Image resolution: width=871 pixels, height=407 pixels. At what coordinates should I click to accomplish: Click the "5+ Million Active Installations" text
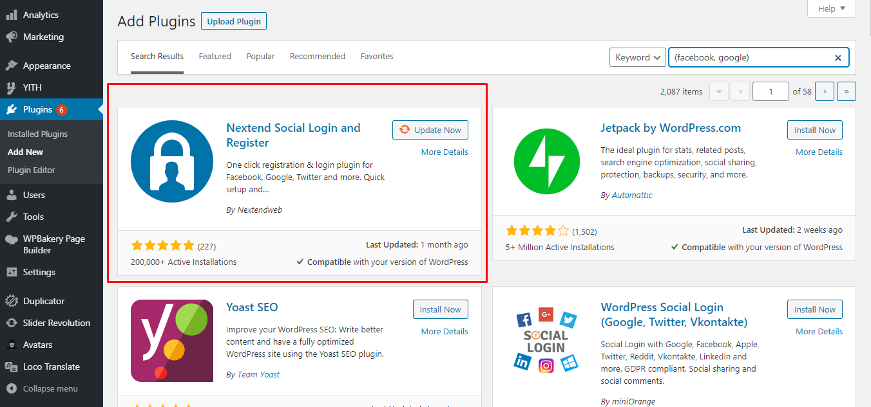[560, 248]
